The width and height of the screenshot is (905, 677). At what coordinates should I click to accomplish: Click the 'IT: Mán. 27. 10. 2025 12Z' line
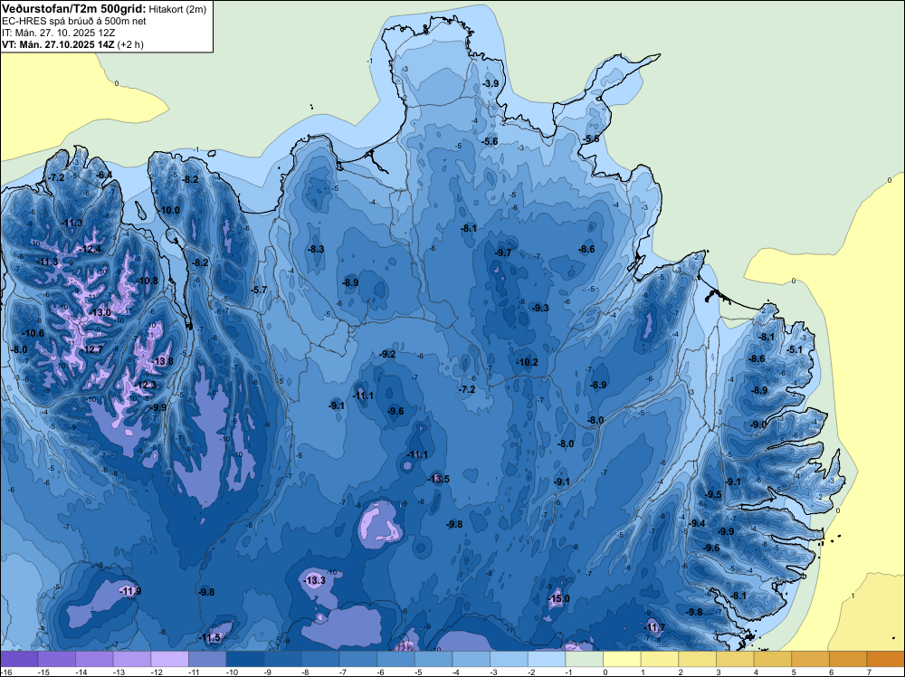[58, 33]
